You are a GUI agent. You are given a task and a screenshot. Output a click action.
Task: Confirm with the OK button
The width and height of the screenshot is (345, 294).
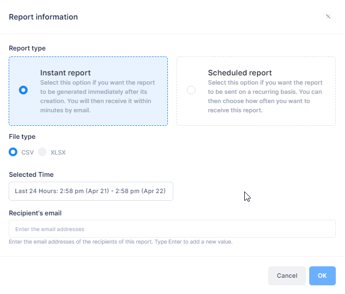coord(322,276)
